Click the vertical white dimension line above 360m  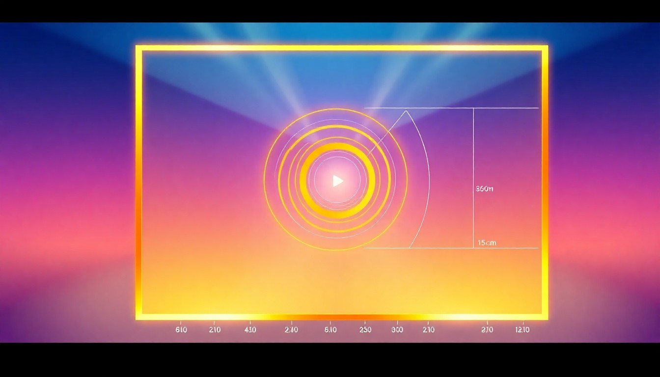point(473,147)
